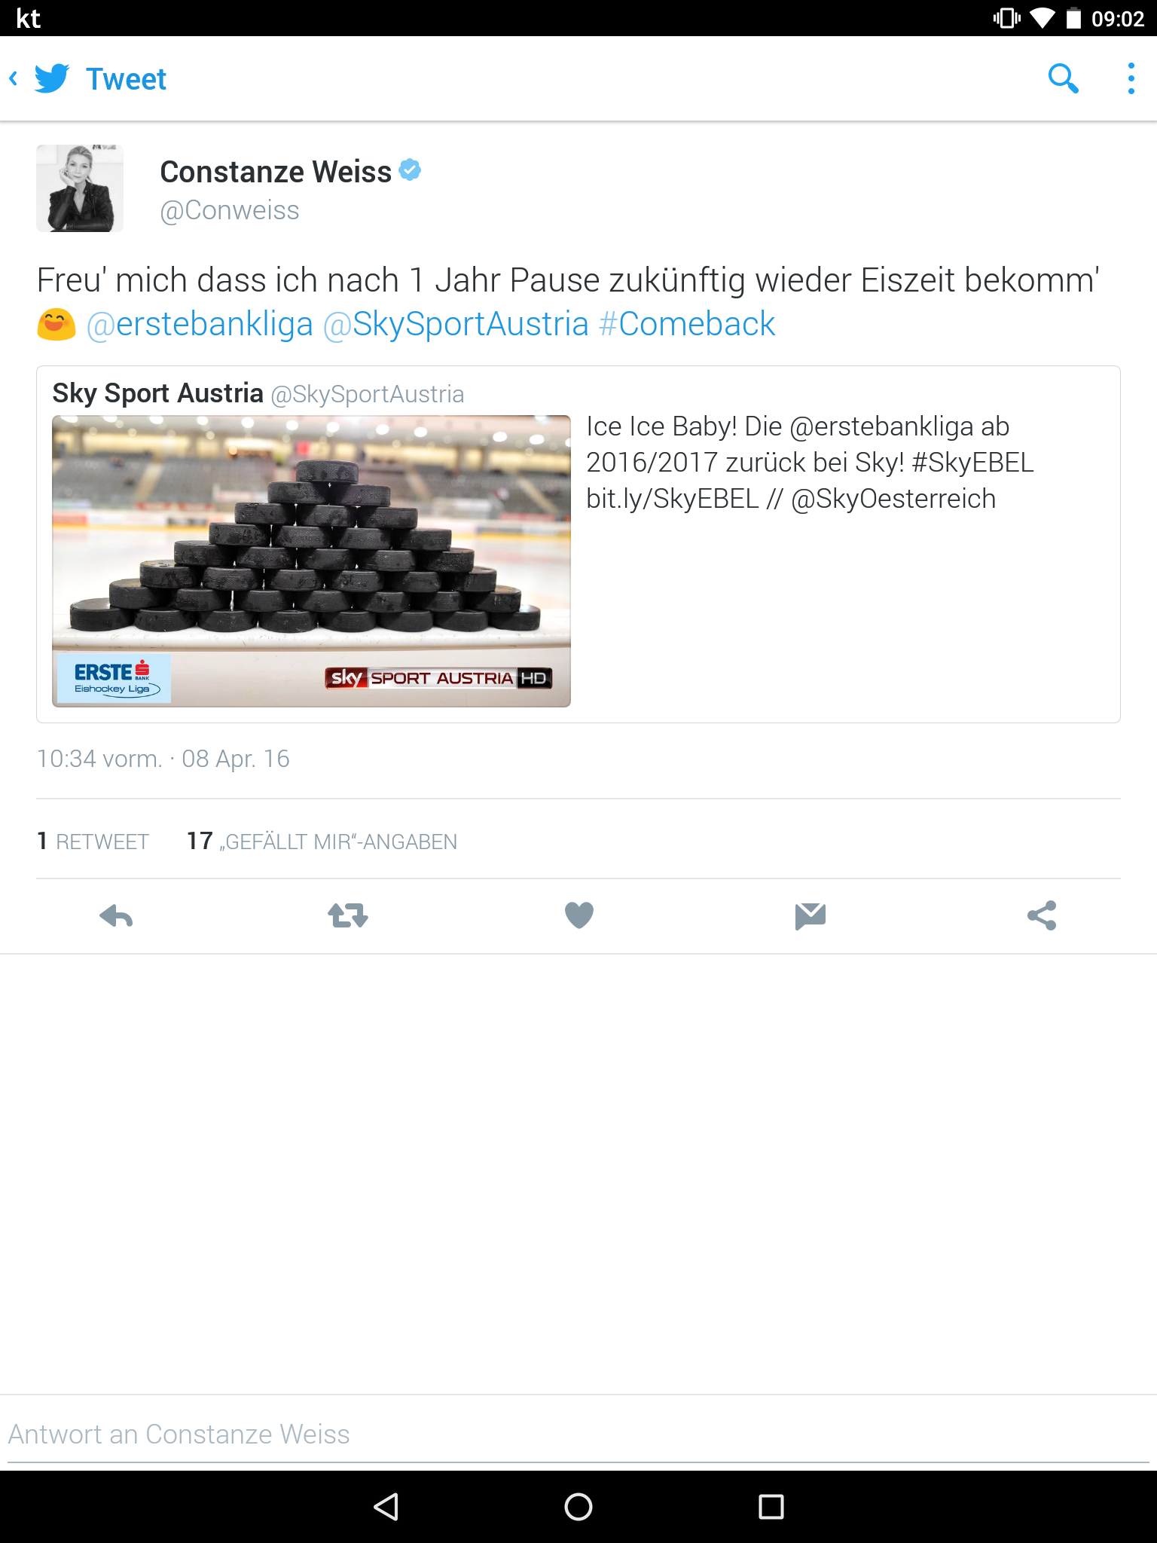The width and height of the screenshot is (1157, 1543).
Task: Open Constanze Weiss profile picture
Action: click(x=80, y=188)
